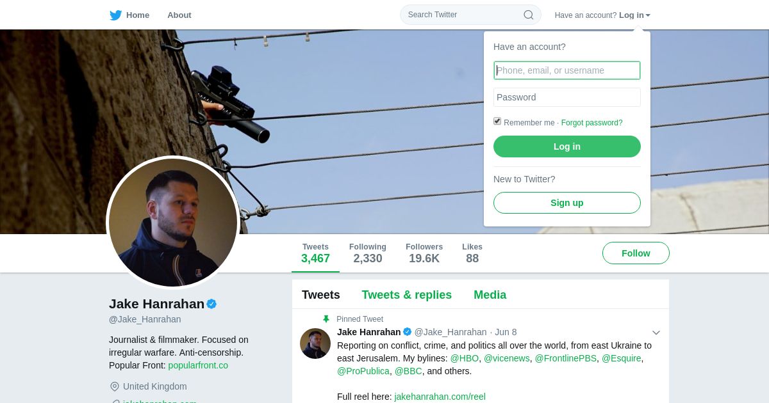Collapse the Log in dropdown menu
This screenshot has height=403, width=769.
click(x=634, y=15)
